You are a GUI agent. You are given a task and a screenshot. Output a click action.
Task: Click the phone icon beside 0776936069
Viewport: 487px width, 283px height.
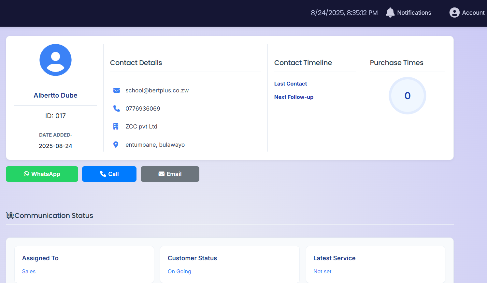coord(116,108)
